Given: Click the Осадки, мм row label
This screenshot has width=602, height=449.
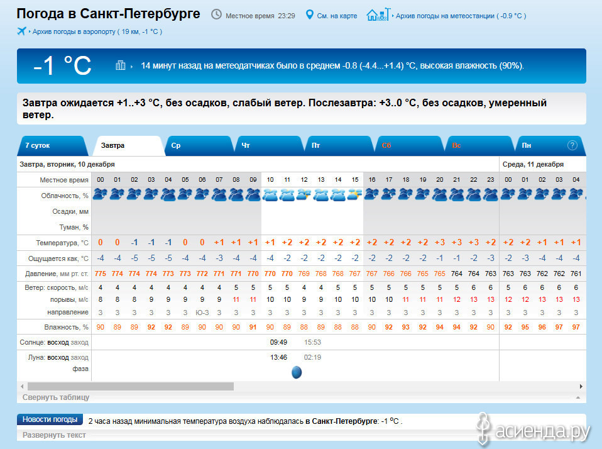Looking at the screenshot, I should (70, 211).
